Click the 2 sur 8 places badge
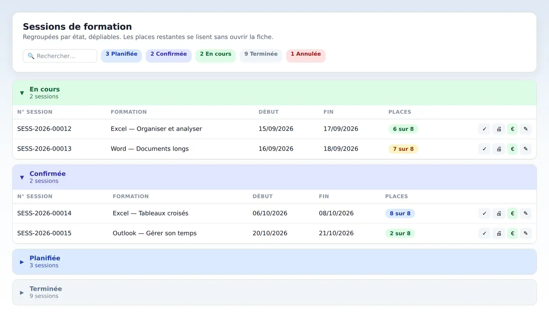 coord(400,234)
